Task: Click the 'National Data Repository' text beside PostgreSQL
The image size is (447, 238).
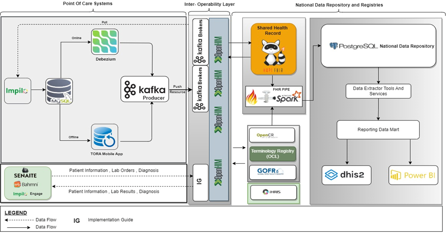Action: tap(407, 46)
